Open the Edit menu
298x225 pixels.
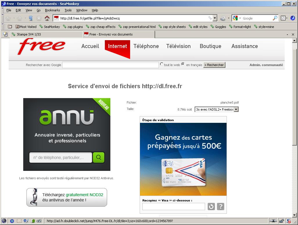click(18, 10)
